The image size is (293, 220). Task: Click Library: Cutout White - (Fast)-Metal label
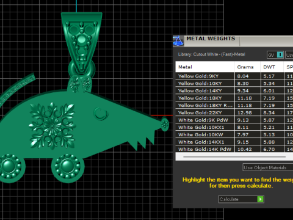click(x=212, y=54)
